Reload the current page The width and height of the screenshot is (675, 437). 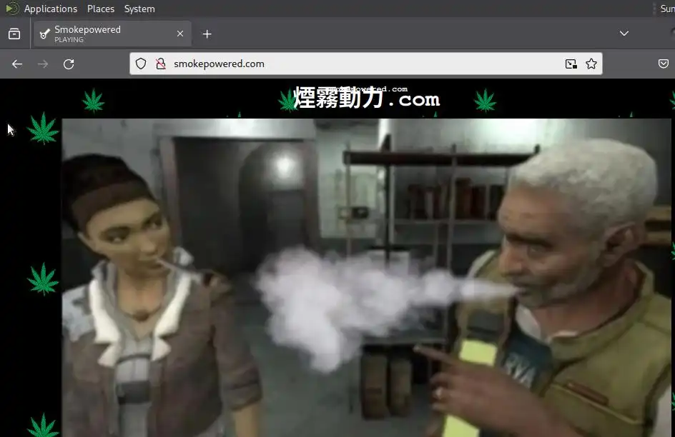[x=69, y=64]
